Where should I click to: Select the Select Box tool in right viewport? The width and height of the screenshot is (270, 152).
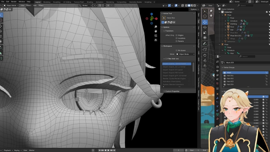(205, 11)
